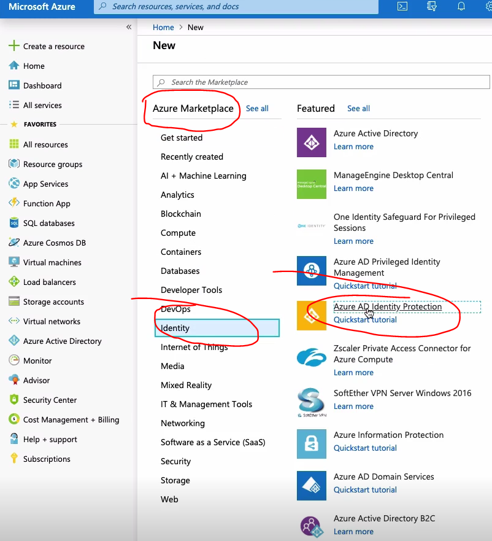Select the Identity marketplace category
This screenshot has height=541, width=492.
[174, 328]
